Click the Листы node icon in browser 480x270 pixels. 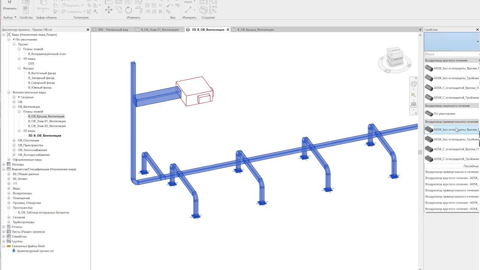pyautogui.click(x=9, y=232)
